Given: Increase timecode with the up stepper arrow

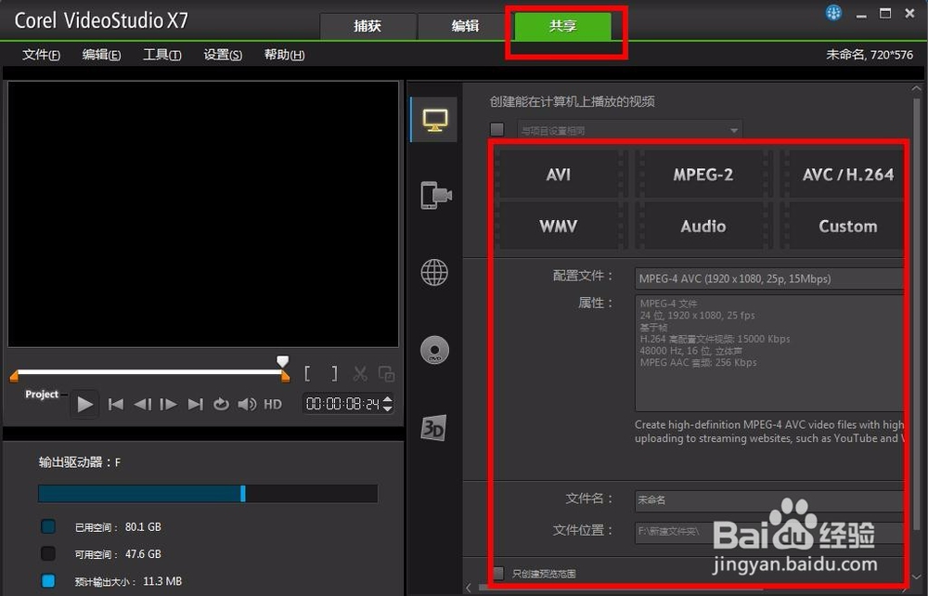Looking at the screenshot, I should click(388, 399).
